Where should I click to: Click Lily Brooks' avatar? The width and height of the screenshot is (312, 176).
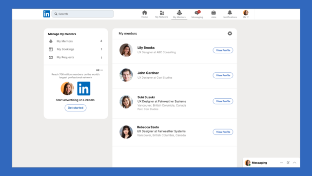coord(126,50)
